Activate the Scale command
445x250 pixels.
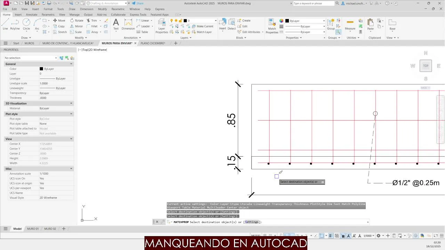76,32
